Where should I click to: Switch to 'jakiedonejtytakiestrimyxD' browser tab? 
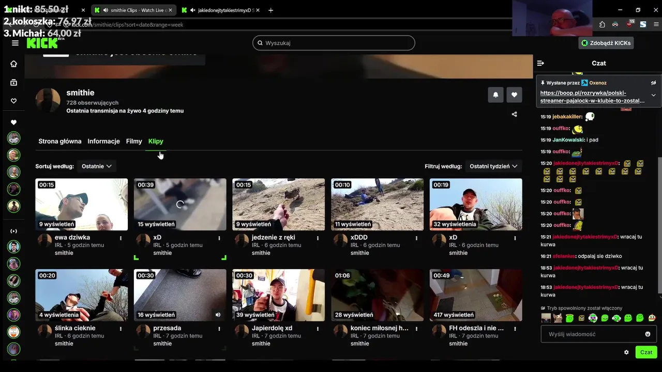pyautogui.click(x=221, y=10)
